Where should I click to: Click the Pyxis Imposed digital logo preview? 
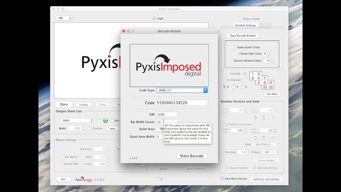(169, 65)
